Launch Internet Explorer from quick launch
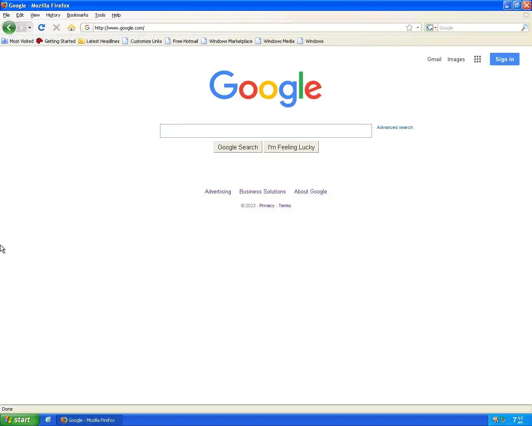The height and width of the screenshot is (426, 532). 48,420
